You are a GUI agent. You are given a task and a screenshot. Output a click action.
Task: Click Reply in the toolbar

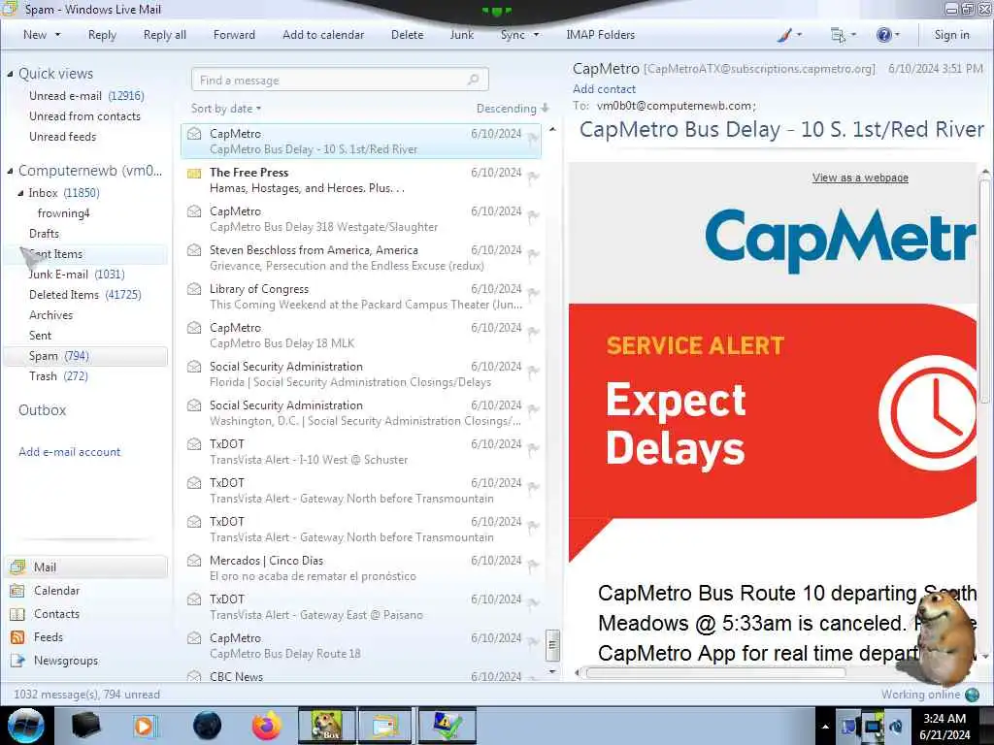102,35
